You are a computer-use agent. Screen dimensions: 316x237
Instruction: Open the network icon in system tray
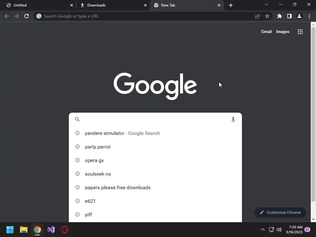(271, 230)
